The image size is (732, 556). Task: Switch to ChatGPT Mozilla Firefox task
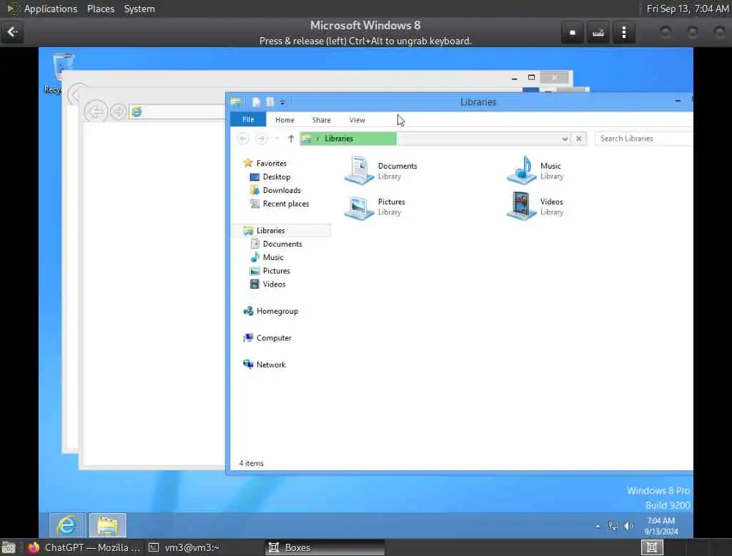(x=84, y=547)
